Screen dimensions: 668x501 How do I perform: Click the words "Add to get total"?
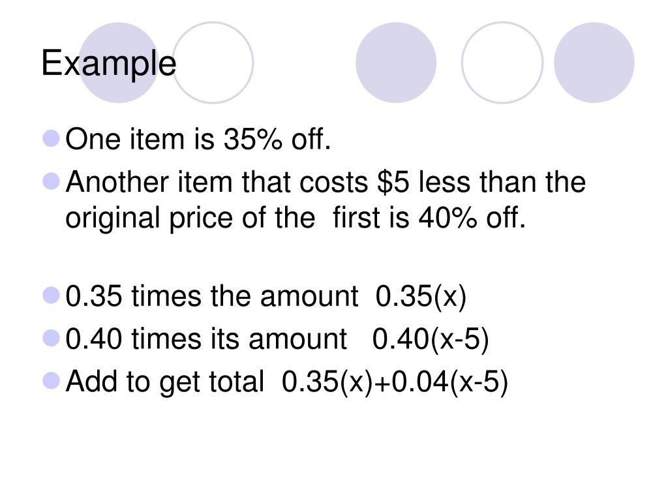click(165, 382)
